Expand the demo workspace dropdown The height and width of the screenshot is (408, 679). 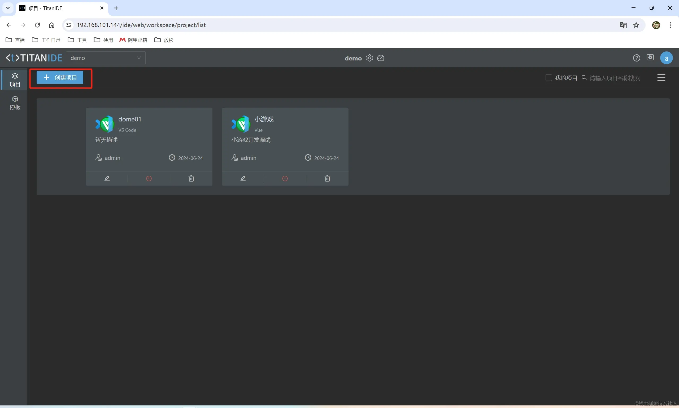pos(106,58)
